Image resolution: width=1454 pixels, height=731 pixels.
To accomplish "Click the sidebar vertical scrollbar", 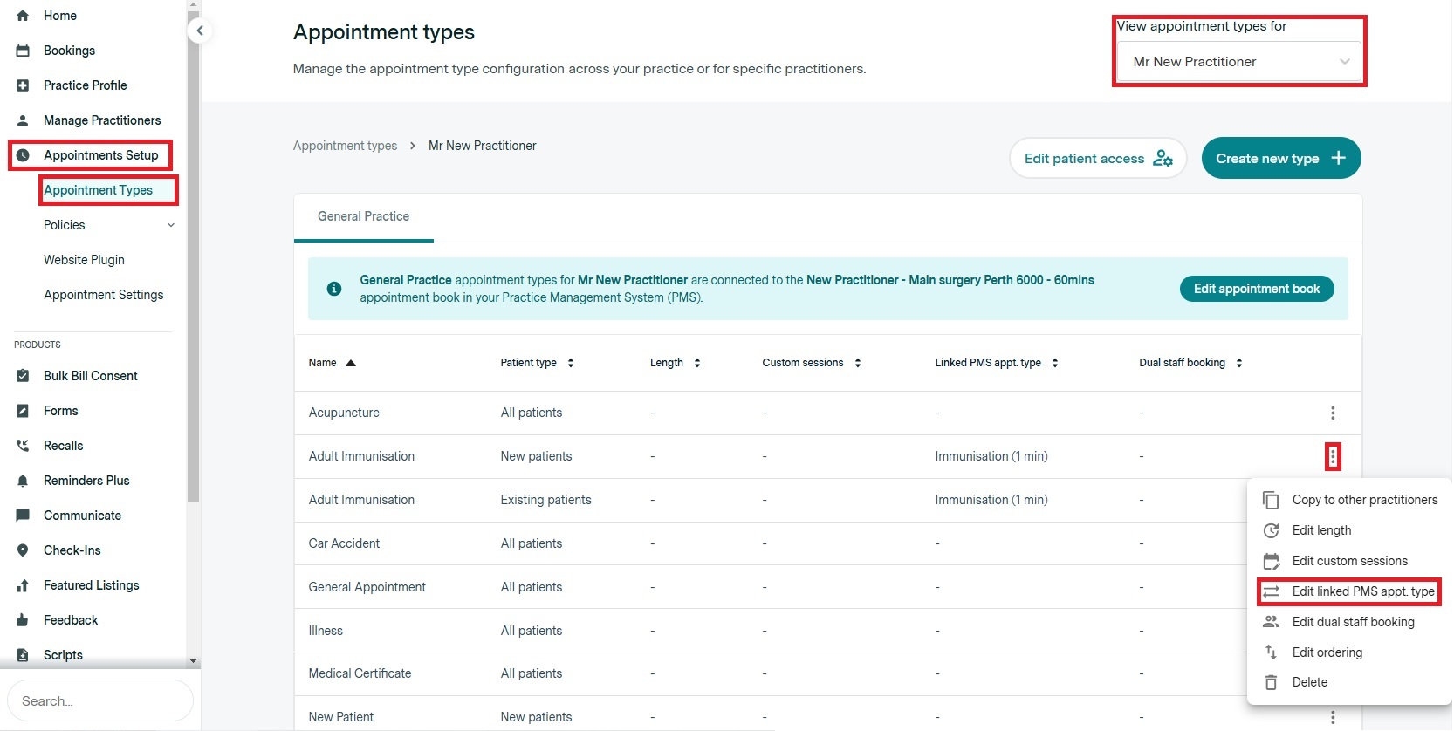I will click(x=194, y=262).
